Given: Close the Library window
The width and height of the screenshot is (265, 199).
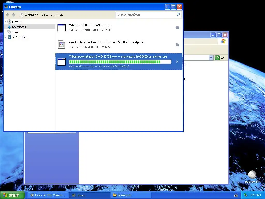Looking at the screenshot, I should point(179,7).
